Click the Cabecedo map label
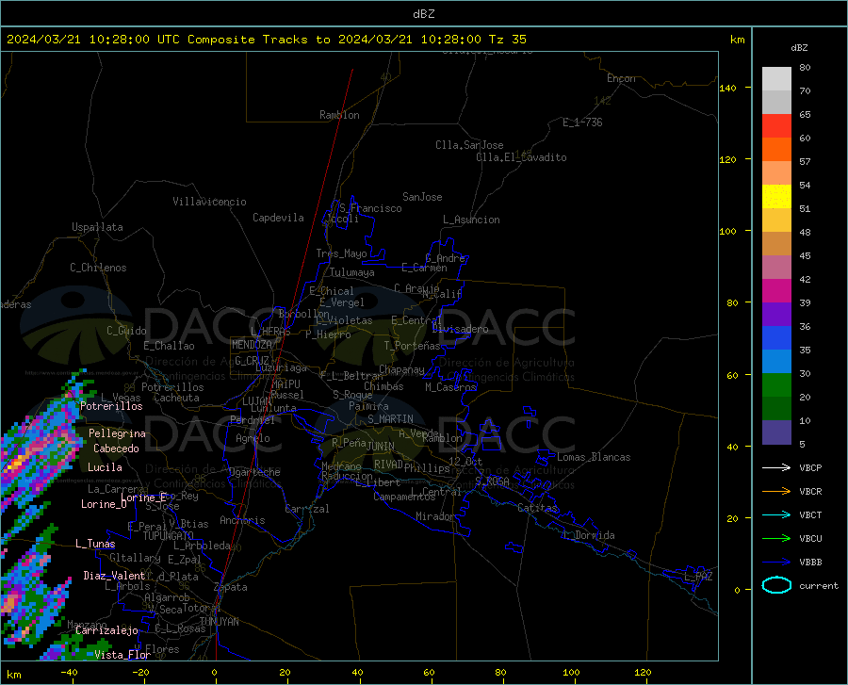 (116, 449)
